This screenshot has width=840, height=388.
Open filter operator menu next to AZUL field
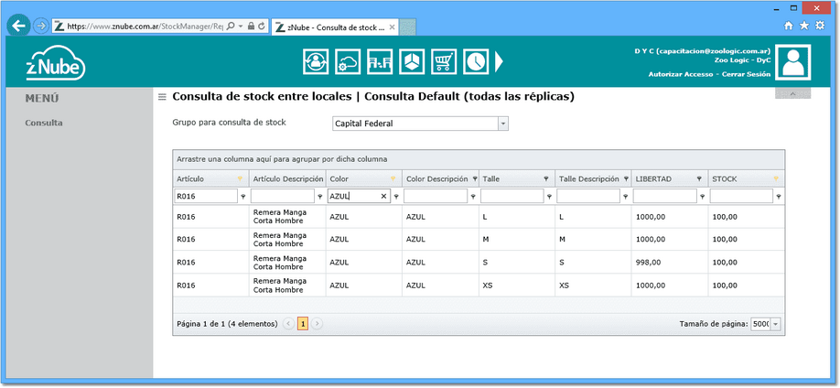[x=396, y=197]
